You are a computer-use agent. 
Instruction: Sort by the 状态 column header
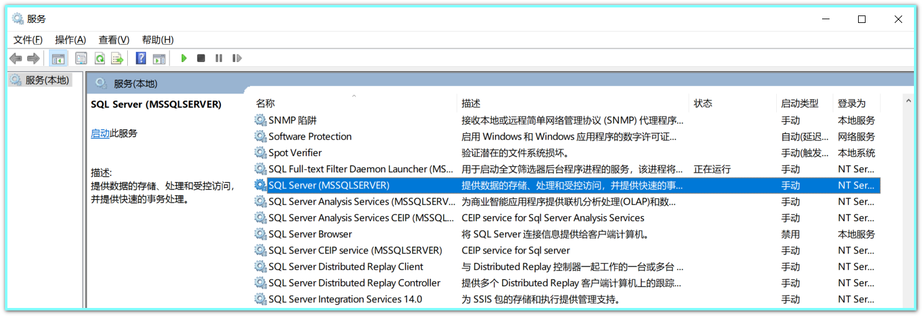coord(703,103)
